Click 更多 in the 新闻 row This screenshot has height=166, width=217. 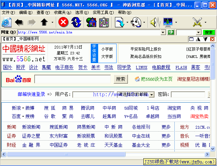(166, 127)
